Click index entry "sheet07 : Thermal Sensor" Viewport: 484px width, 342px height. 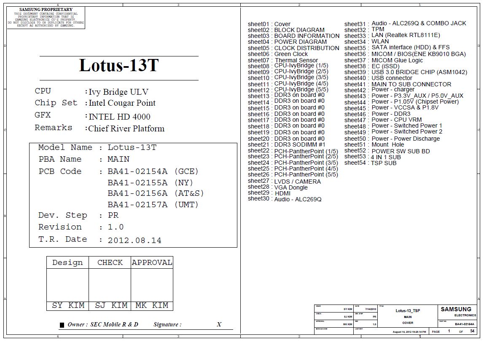coord(283,61)
